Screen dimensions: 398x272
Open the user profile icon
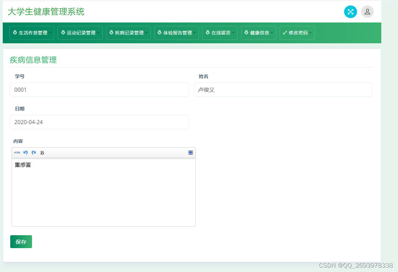point(367,12)
